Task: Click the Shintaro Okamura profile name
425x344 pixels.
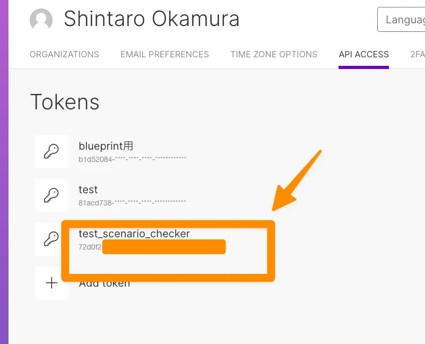Action: (x=152, y=19)
